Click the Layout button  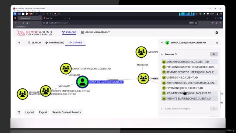29,112
